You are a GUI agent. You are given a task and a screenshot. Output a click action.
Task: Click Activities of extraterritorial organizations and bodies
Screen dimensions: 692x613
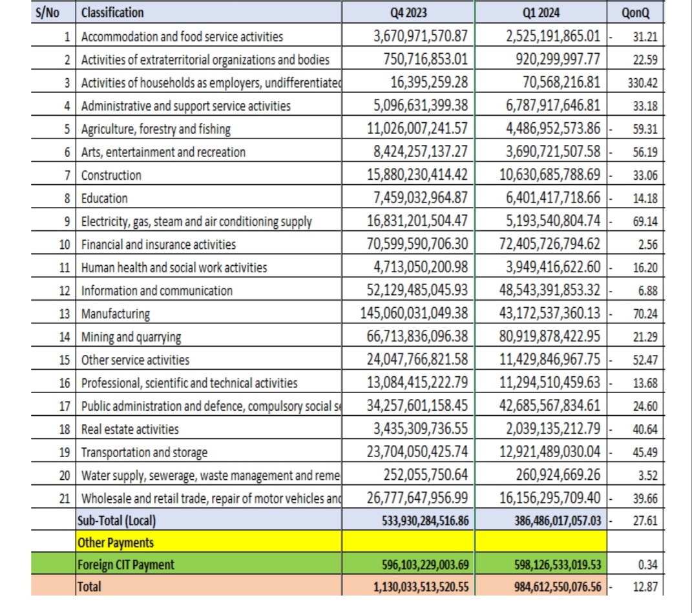coord(205,59)
